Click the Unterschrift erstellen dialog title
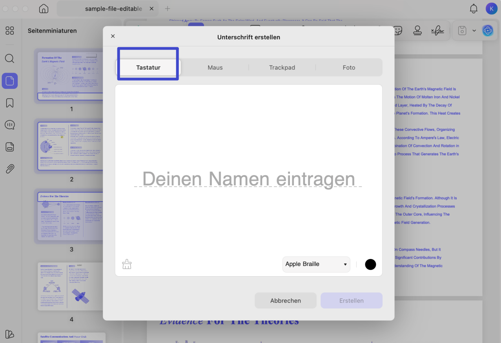Viewport: 501px width, 343px height. (x=249, y=37)
